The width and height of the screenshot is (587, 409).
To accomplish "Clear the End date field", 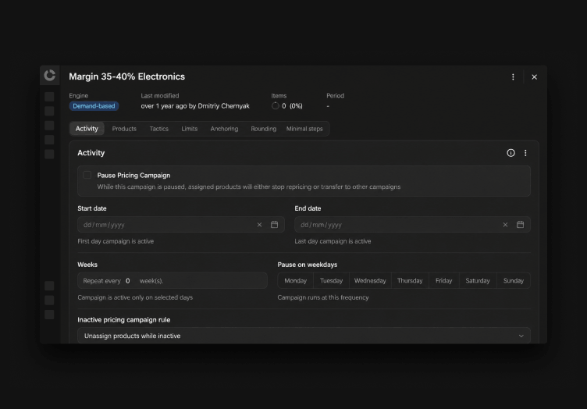I will point(505,225).
